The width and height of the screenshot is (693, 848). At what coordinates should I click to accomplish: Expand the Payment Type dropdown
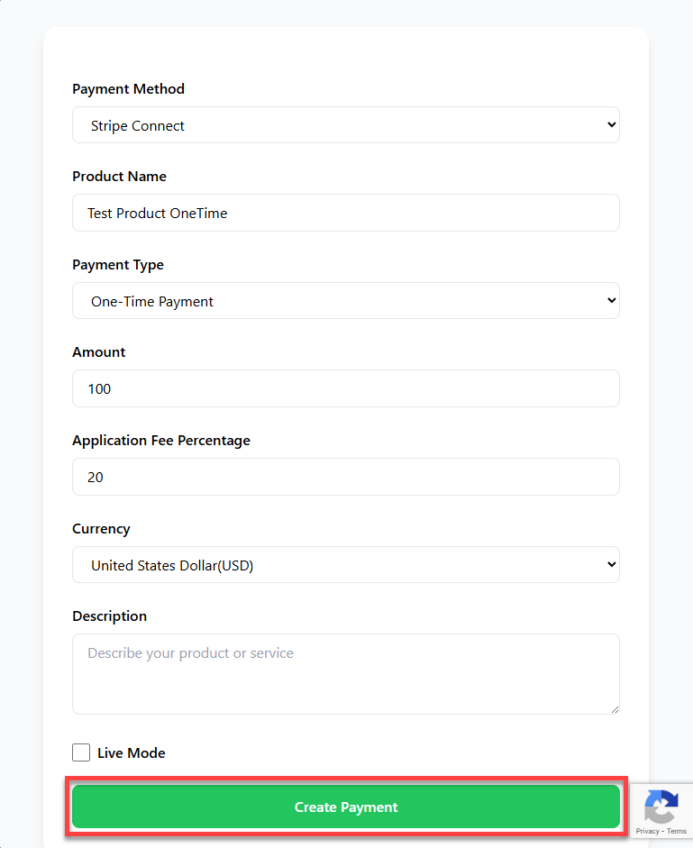click(345, 301)
